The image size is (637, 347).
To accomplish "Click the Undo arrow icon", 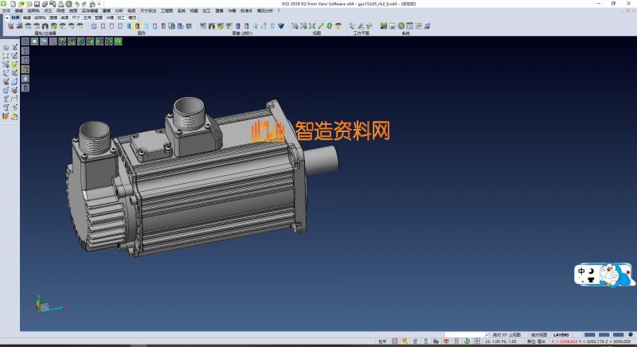I will click(x=76, y=4).
